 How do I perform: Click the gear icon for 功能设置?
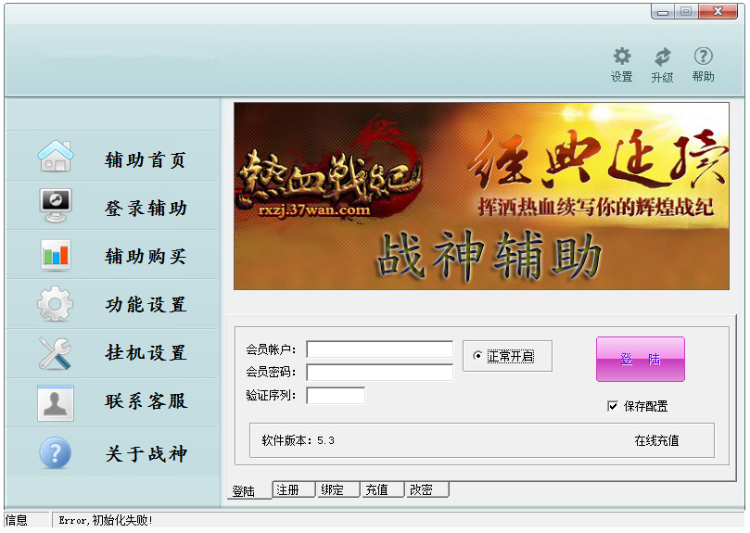56,303
